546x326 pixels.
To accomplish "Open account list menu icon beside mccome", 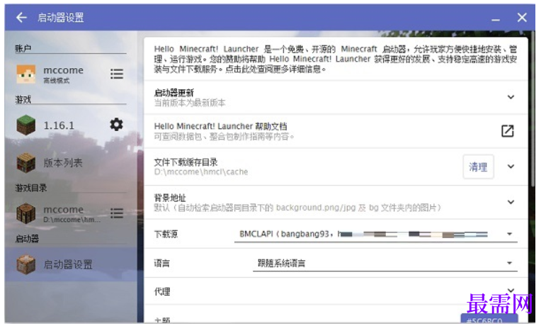I will (117, 74).
